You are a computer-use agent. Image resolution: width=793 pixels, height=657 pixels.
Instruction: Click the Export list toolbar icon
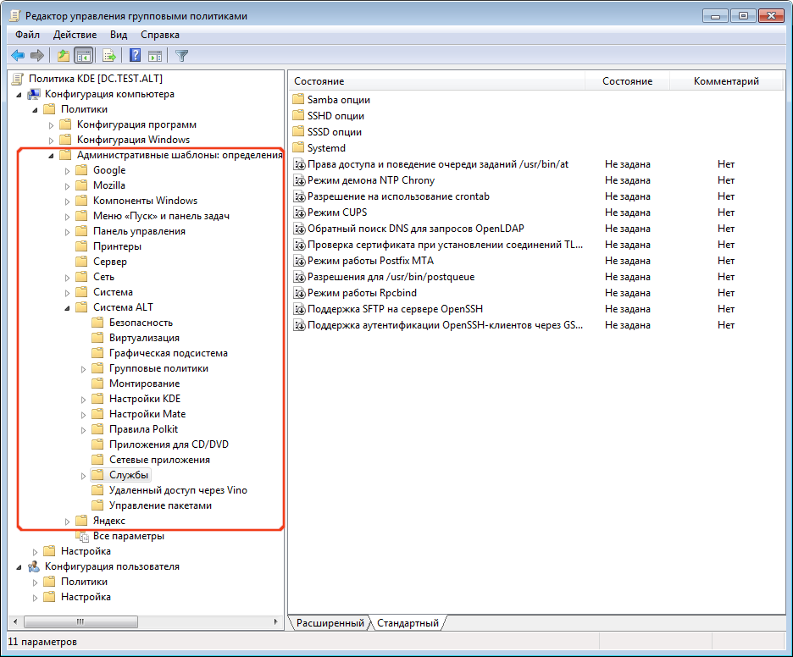[x=109, y=56]
